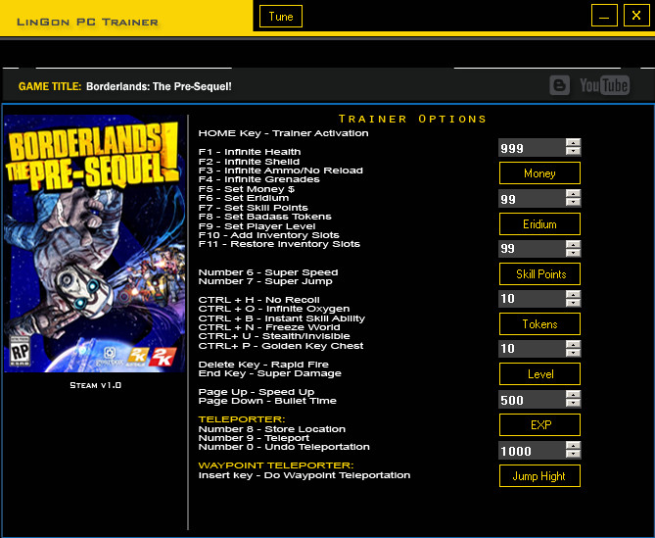
Task: Click the 'F5 - Set Money $' line
Action: pos(247,189)
